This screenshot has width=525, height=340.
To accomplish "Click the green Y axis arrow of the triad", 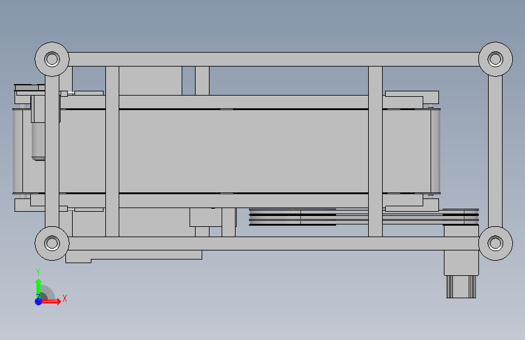I will [x=38, y=289].
